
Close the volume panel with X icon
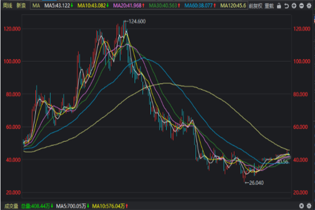click(x=309, y=205)
